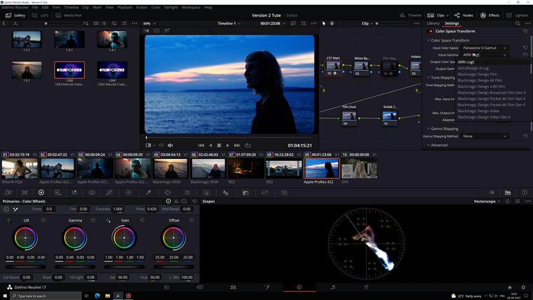Select the Color Wheels palette icon
Screen dimensions: 533x300
pos(41,193)
